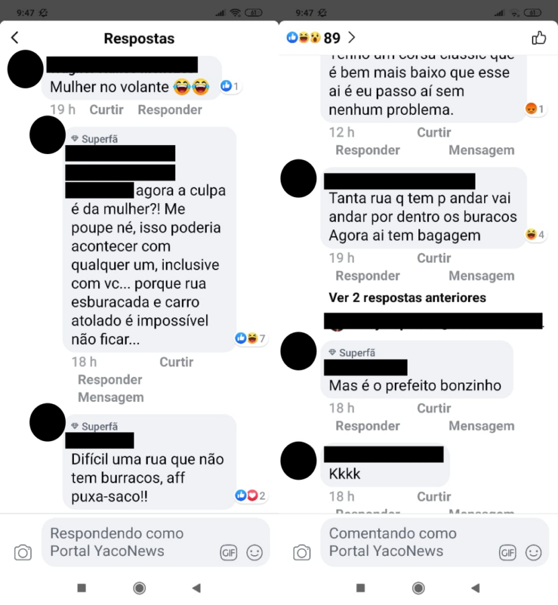Type in 'Respondendo como Portal YacoNews' field

tap(156, 542)
